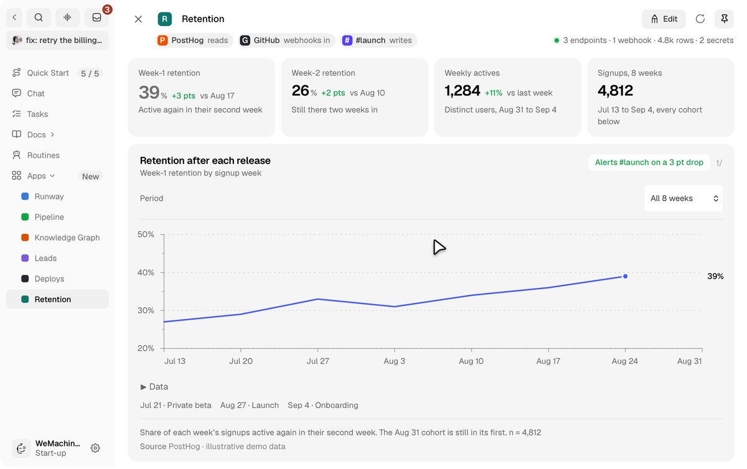Click the refresh icon beside Edit

[x=700, y=19]
